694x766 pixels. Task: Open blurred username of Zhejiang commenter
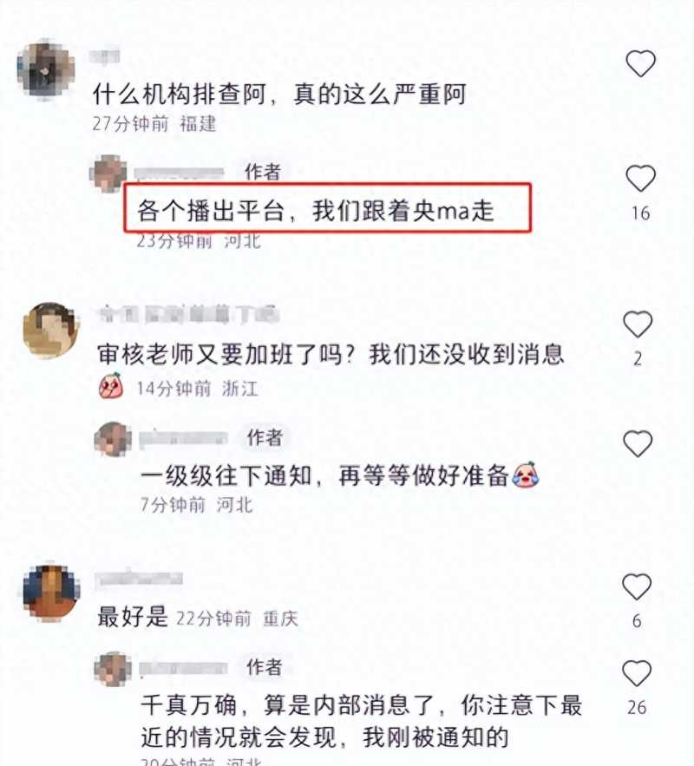coord(188,315)
